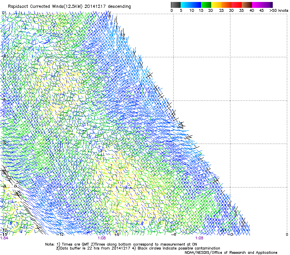Image resolution: width=290 pixels, height=255 pixels.
Task: Click the '>50 knots' legend label
Action: [279, 11]
